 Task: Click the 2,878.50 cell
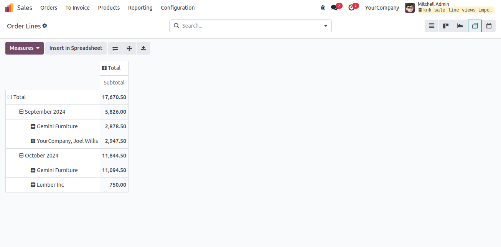coord(114,126)
